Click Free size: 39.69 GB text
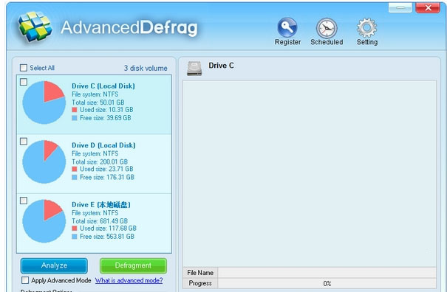 click(106, 118)
